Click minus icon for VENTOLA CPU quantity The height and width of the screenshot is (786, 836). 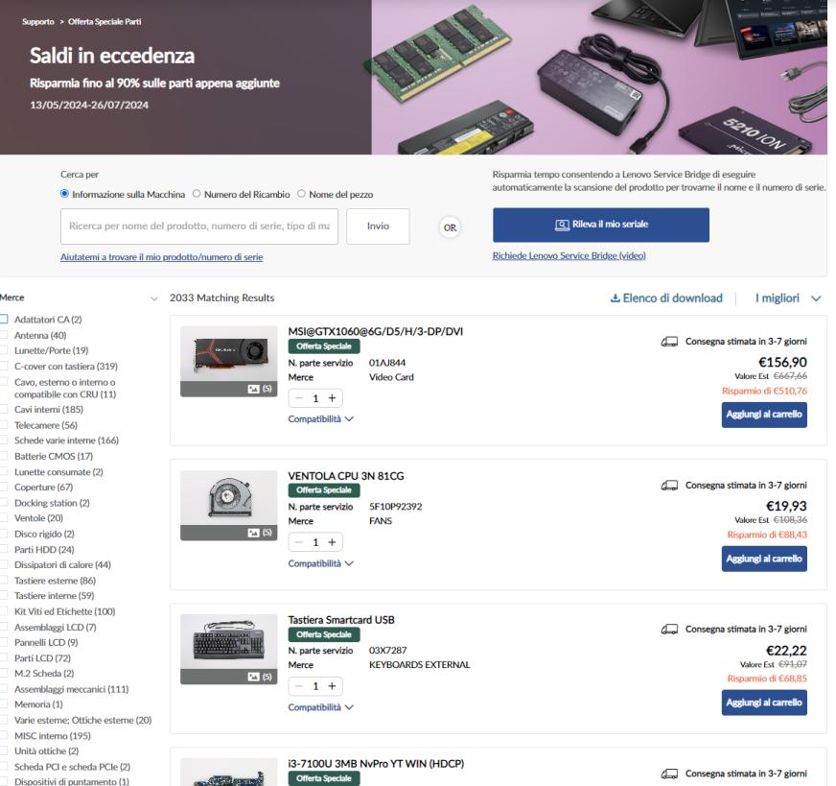click(300, 542)
